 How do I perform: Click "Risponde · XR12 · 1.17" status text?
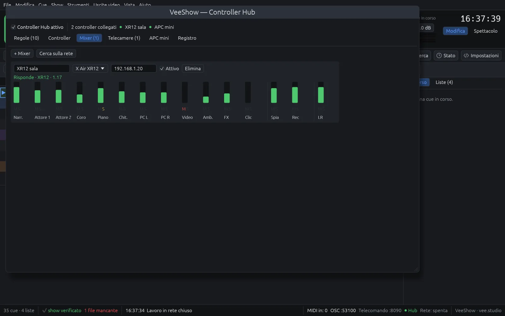pyautogui.click(x=38, y=77)
